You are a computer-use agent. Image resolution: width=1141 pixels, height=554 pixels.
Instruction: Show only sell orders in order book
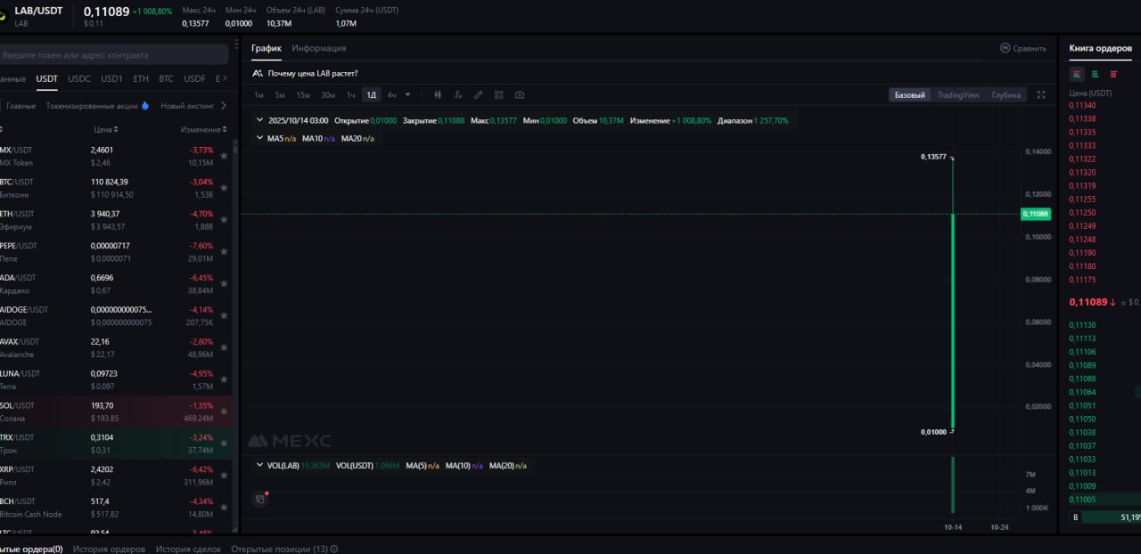[x=1113, y=74]
